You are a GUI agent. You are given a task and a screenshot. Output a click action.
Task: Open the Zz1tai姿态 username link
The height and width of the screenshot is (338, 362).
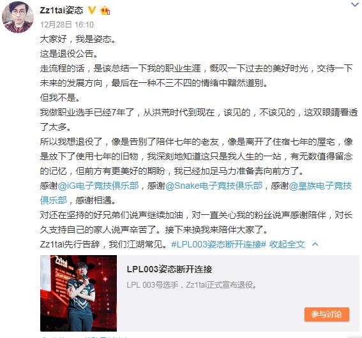pyautogui.click(x=61, y=10)
